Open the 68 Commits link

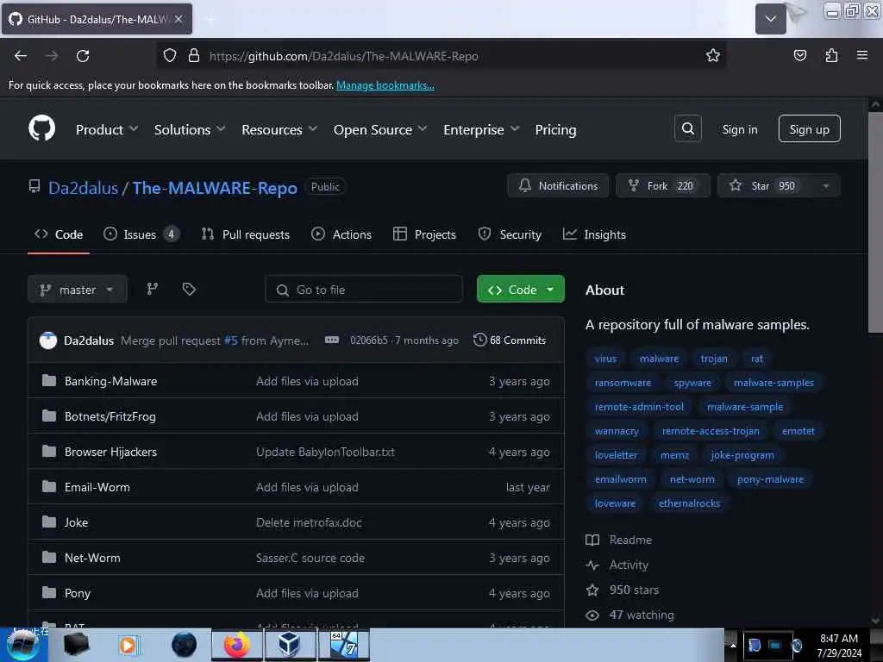click(510, 340)
